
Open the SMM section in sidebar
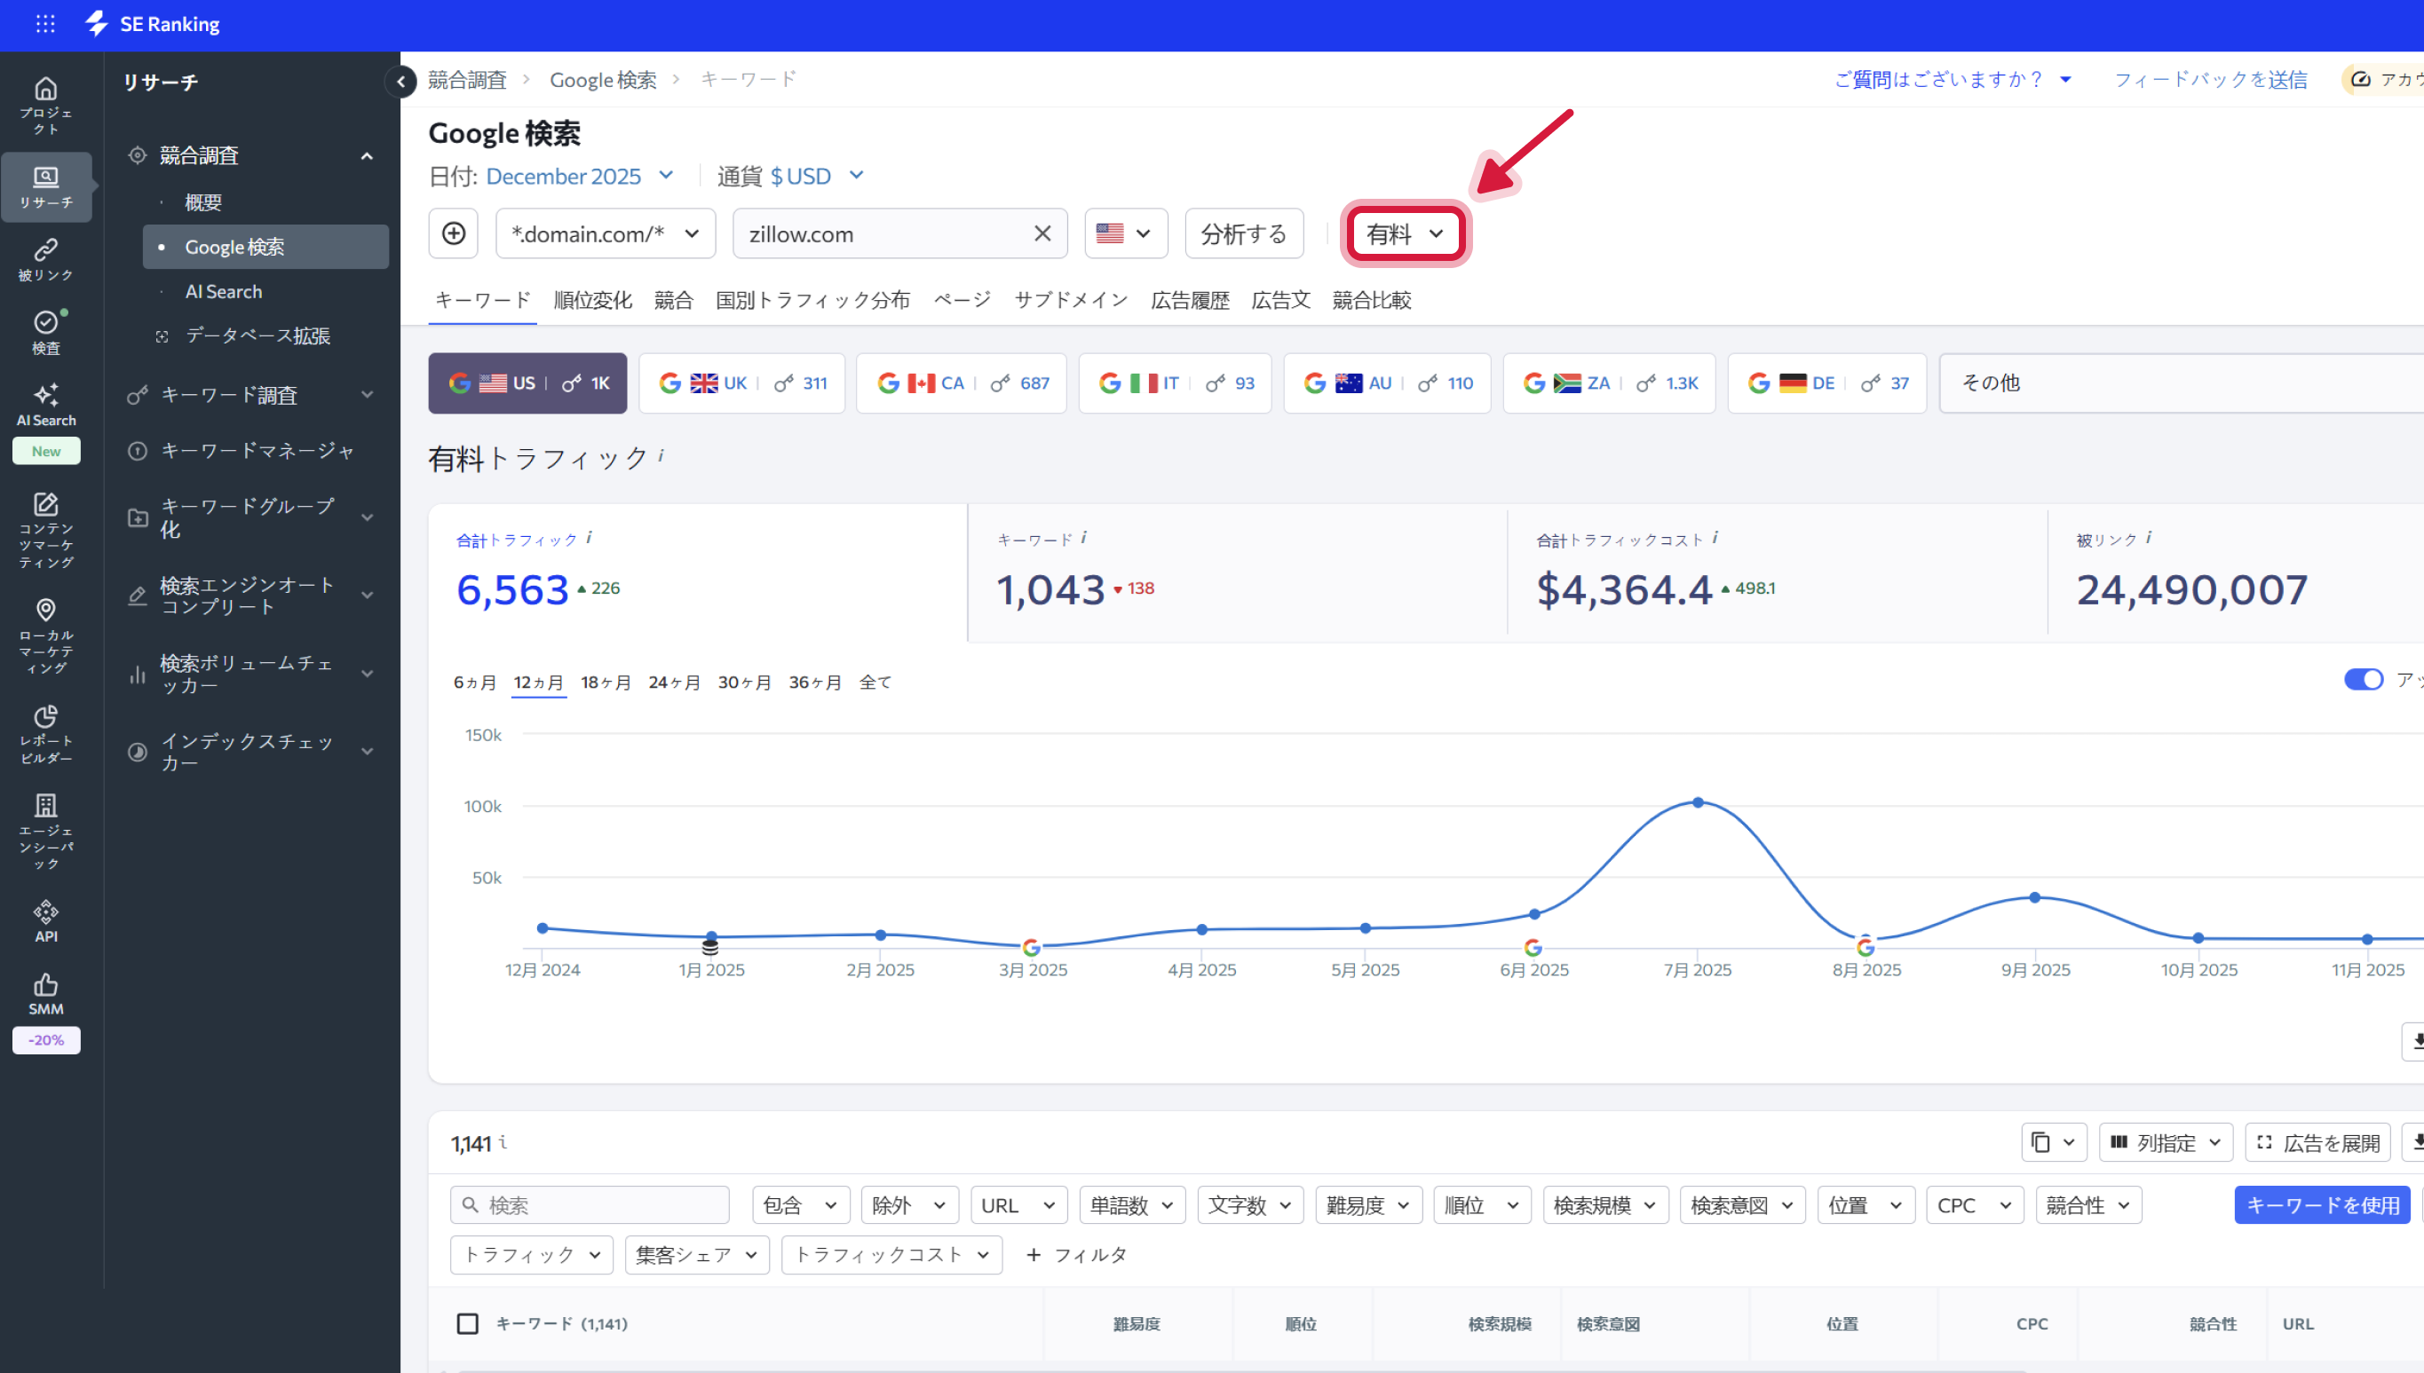click(x=45, y=993)
